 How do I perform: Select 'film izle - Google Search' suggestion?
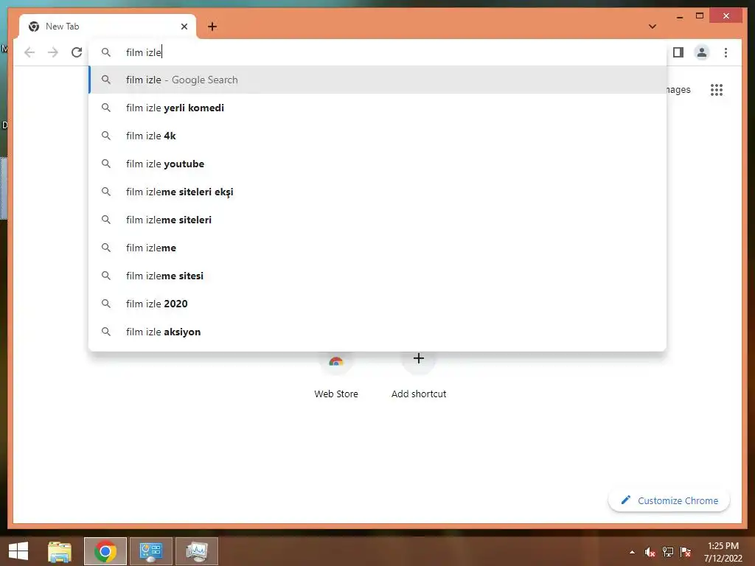coord(378,80)
